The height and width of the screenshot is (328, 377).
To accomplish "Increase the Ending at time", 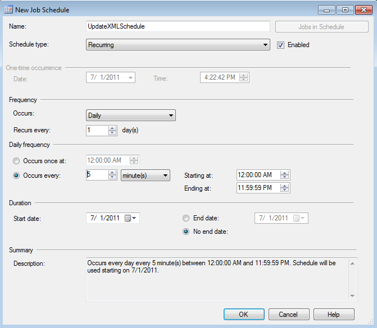I will [x=284, y=186].
